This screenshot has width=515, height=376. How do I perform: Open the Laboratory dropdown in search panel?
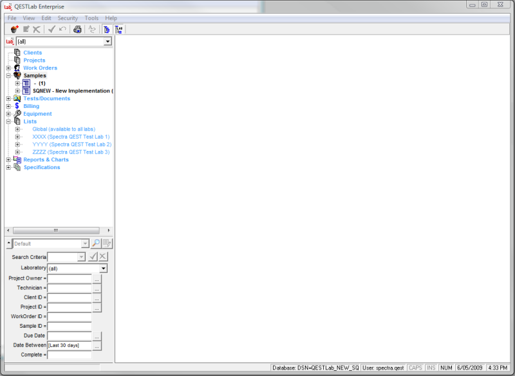coord(103,267)
